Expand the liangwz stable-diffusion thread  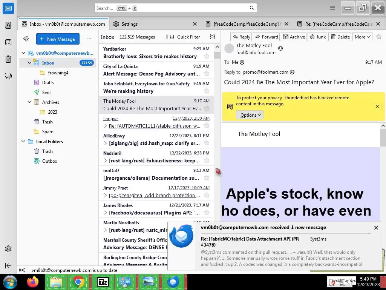pos(106,126)
